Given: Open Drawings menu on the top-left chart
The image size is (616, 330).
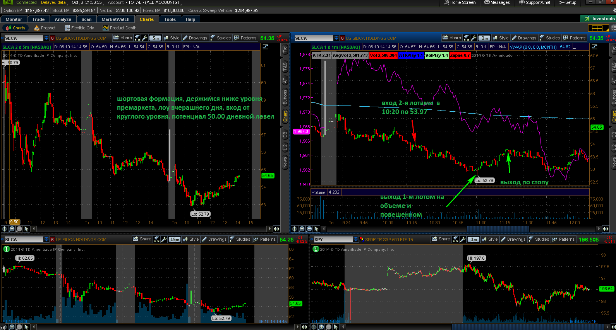Looking at the screenshot, I should [195, 38].
